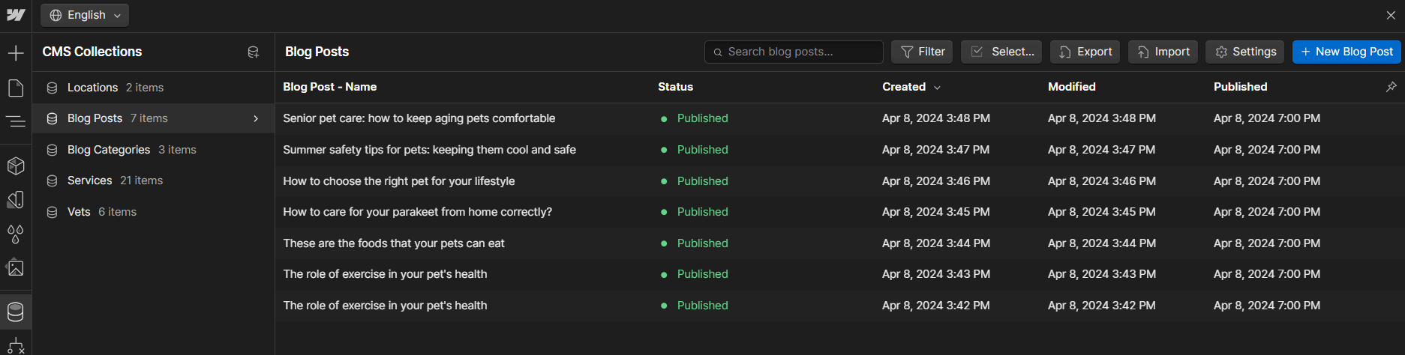Open the Style selectors panel icon

tap(16, 200)
